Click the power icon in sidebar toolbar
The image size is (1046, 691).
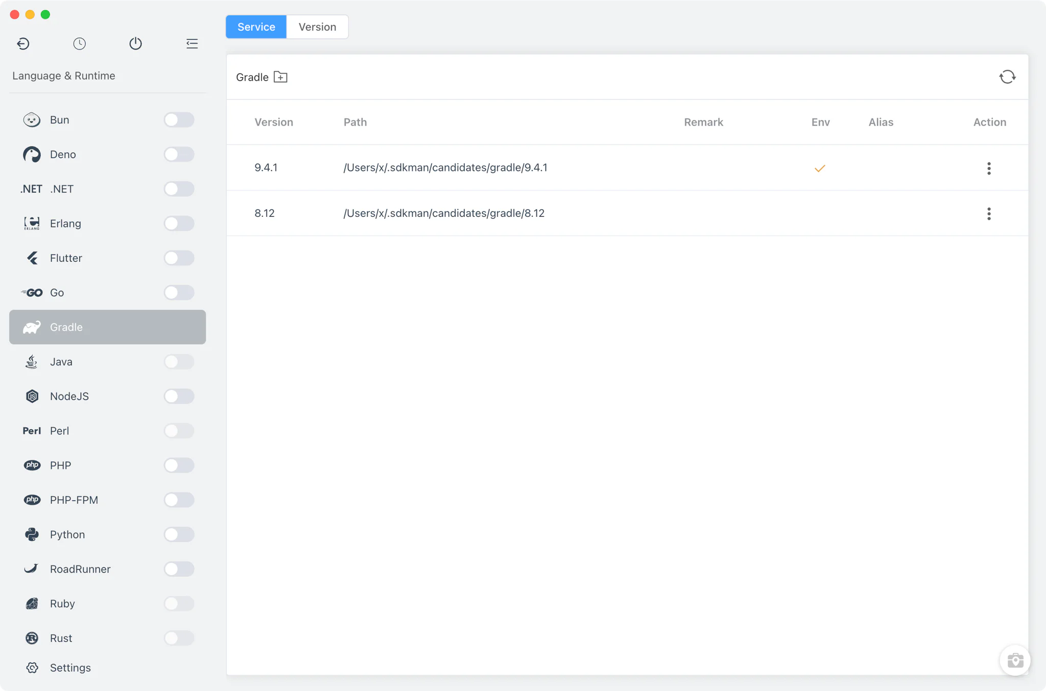click(x=135, y=43)
